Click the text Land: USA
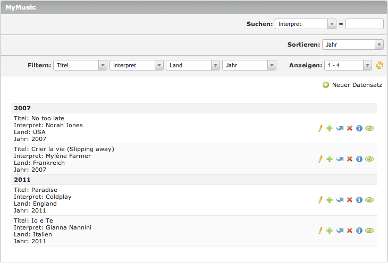 coord(30,132)
